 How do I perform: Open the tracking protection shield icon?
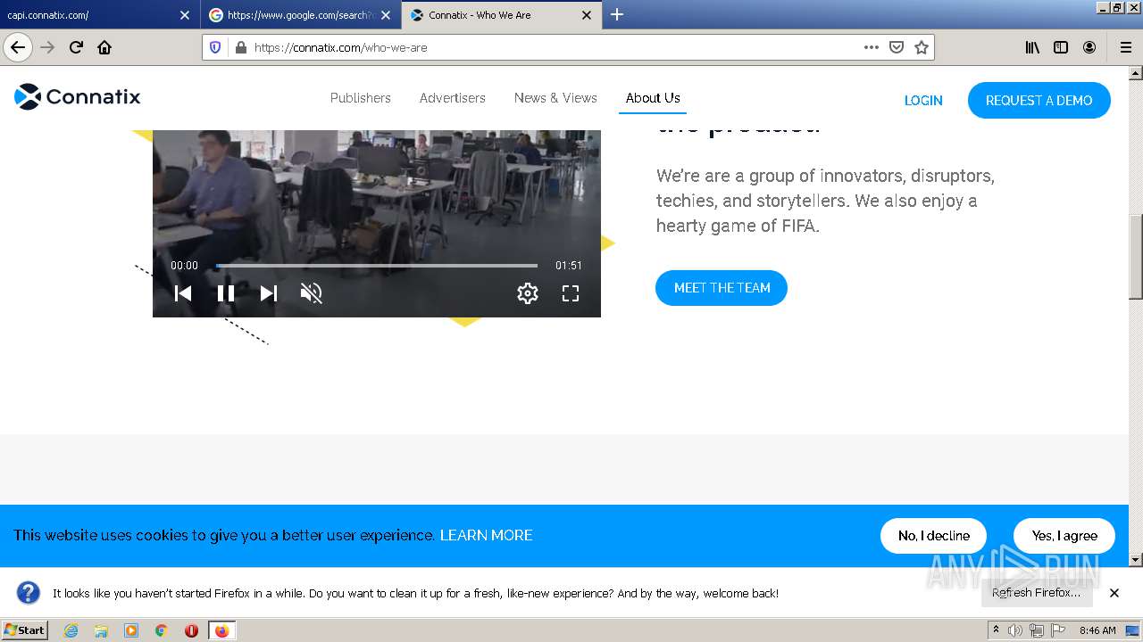pos(215,47)
